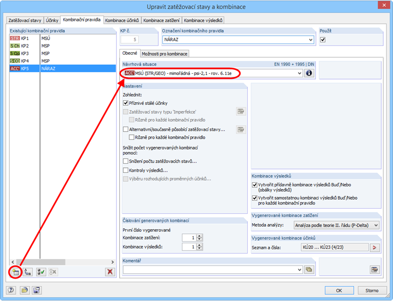Image resolution: width=393 pixels, height=301 pixels.
Task: Toggle the Použít checkbox
Action: [323, 40]
